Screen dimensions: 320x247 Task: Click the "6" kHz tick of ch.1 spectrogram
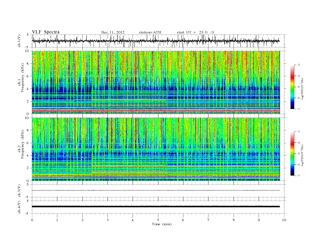[28, 76]
